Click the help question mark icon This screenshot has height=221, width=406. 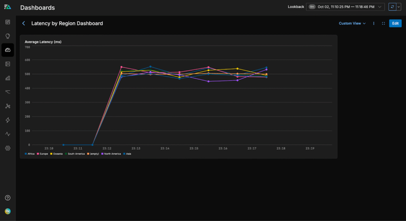(8, 198)
